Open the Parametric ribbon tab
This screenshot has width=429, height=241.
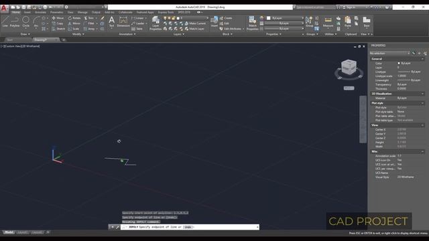[x=56, y=12]
